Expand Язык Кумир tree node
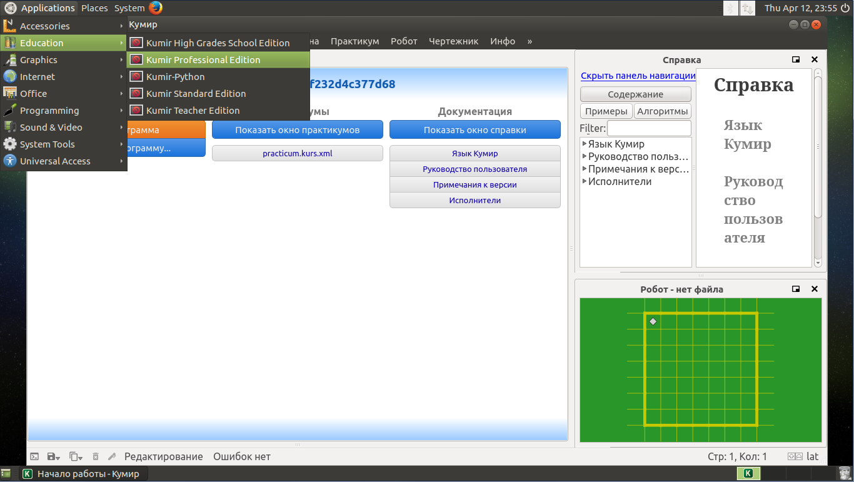Screen dimensions: 854x482 point(585,144)
